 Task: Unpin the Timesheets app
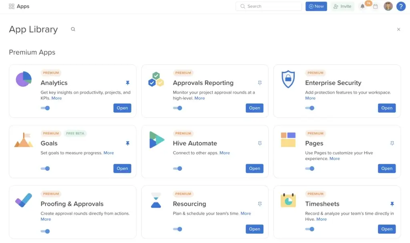[392, 204]
